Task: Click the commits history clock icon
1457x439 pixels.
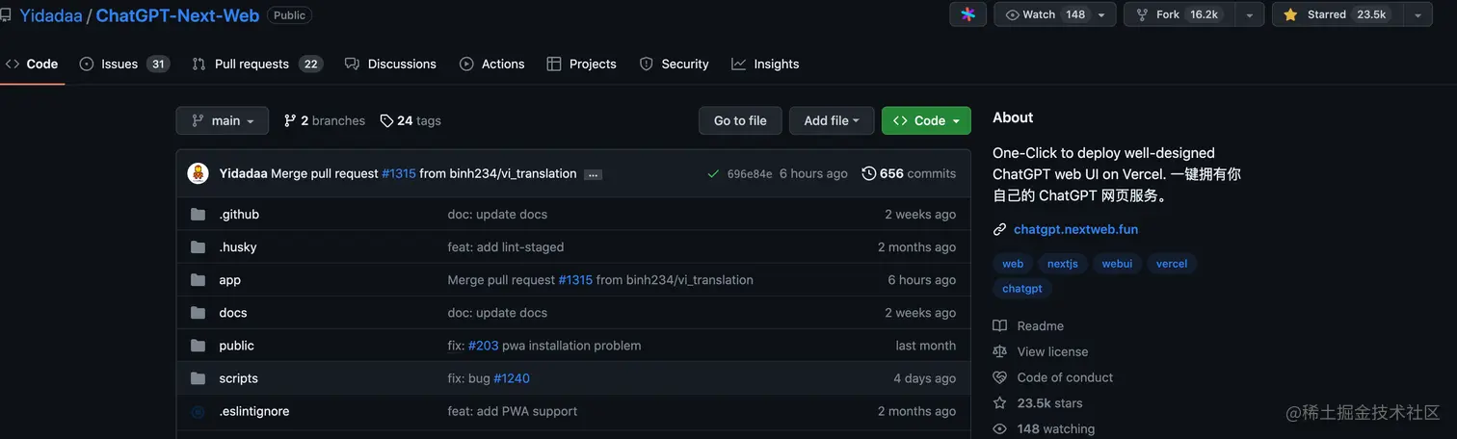Action: 869,173
